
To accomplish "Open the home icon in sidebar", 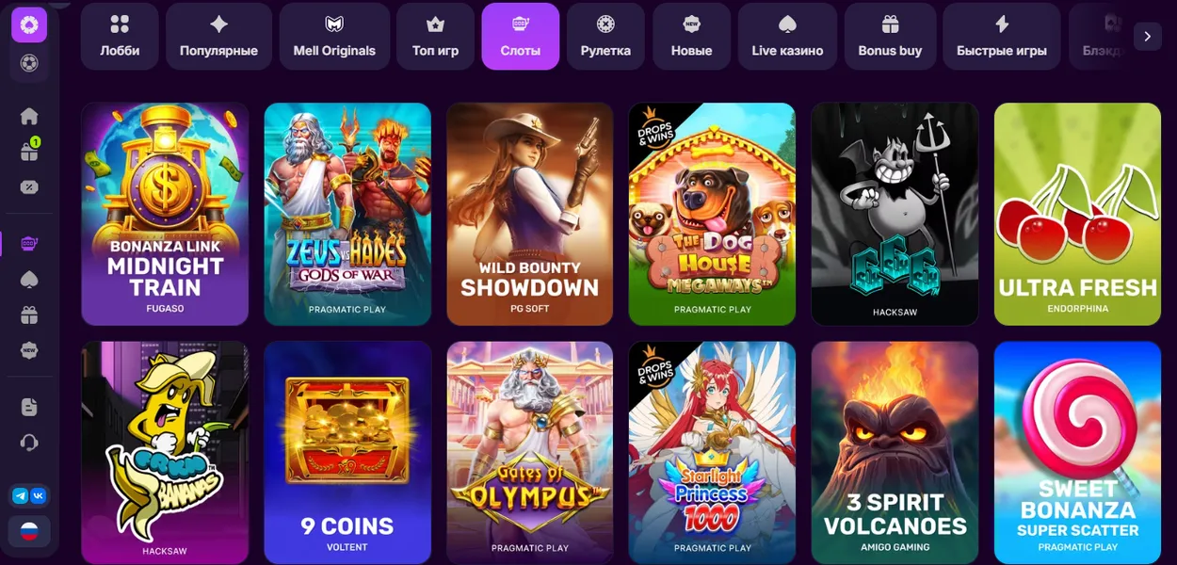I will (29, 116).
